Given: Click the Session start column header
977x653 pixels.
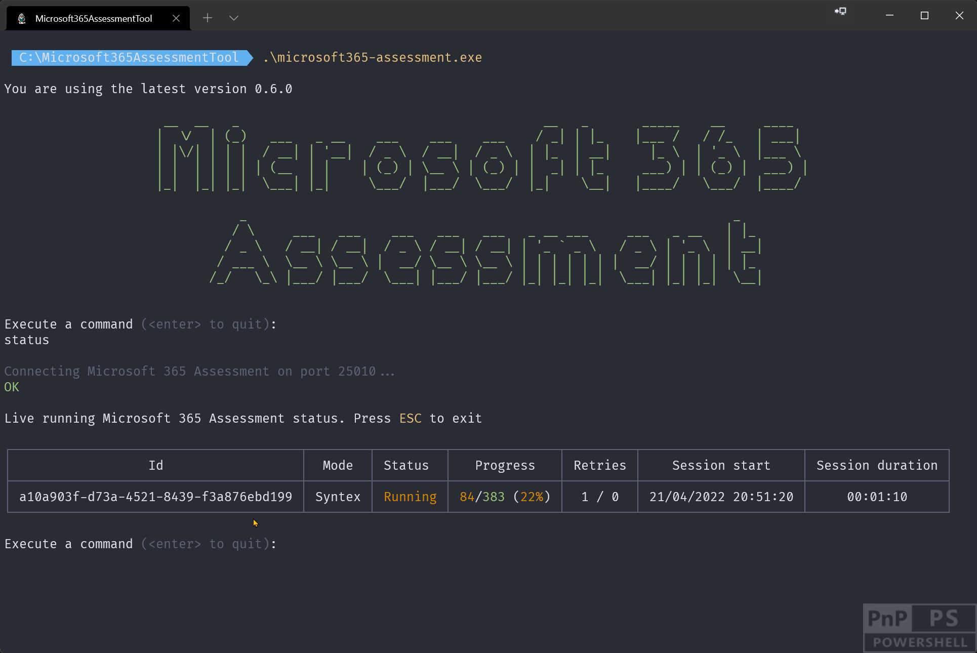Looking at the screenshot, I should (x=721, y=466).
